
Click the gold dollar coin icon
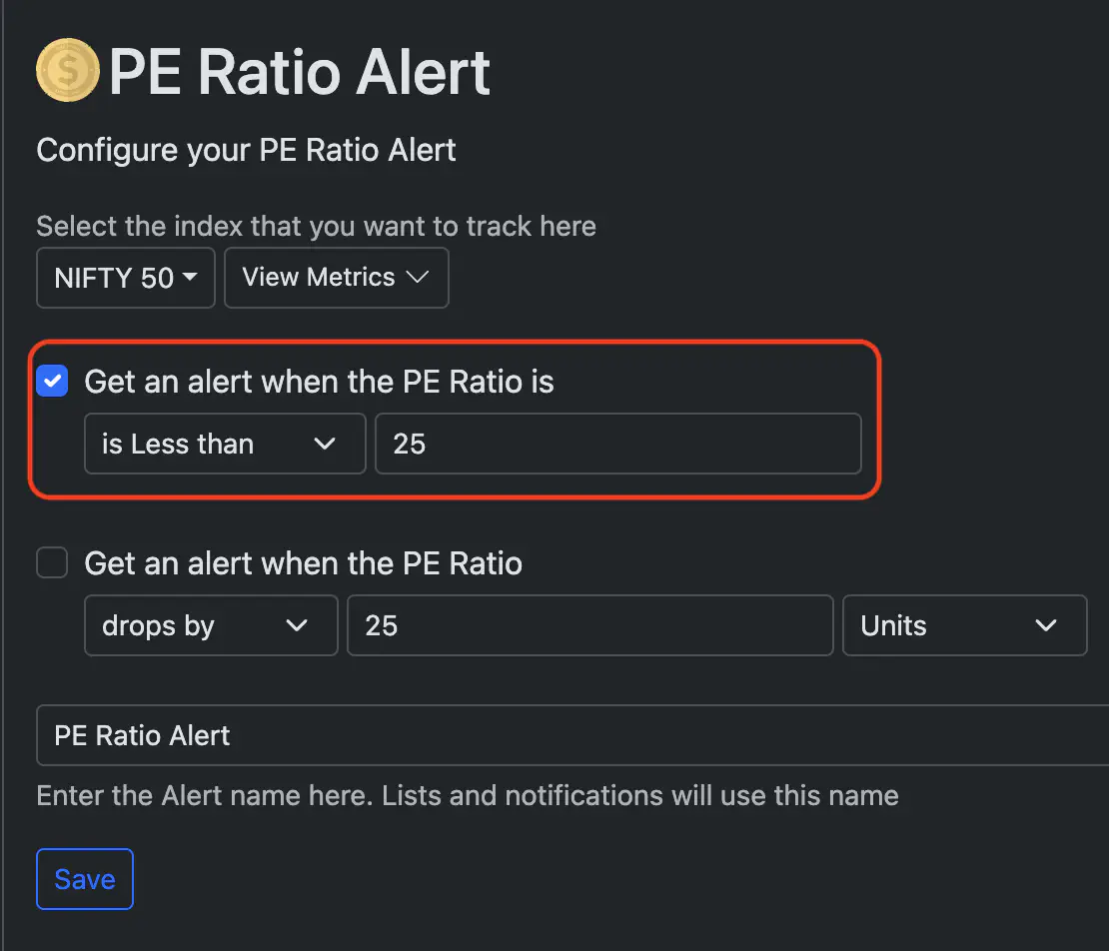tap(68, 70)
